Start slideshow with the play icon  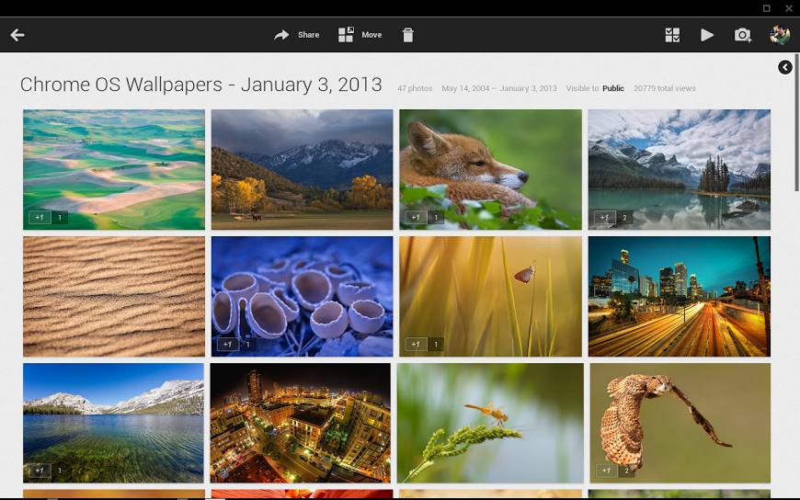click(x=706, y=35)
